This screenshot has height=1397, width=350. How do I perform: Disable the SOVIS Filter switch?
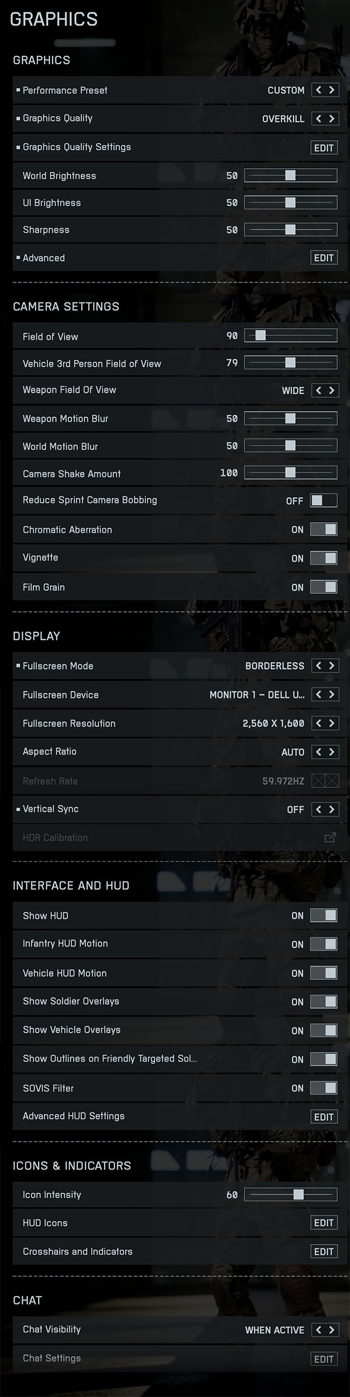point(324,1088)
